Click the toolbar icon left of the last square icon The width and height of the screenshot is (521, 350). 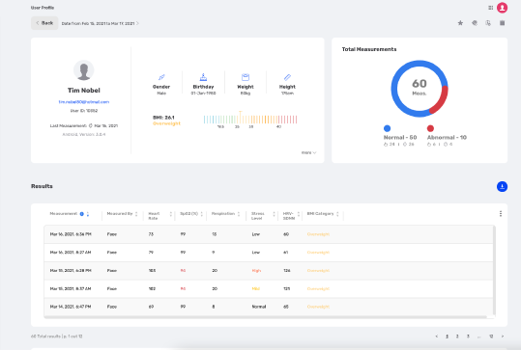(x=488, y=23)
